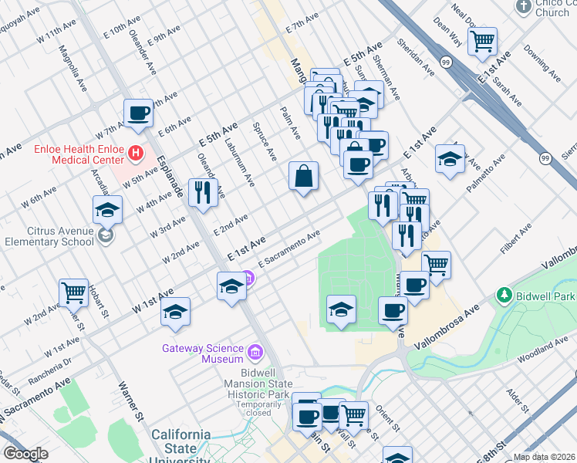The height and width of the screenshot is (463, 577).
Task: Open the shopping bag marker near Palm Ave
Action: pyautogui.click(x=304, y=176)
